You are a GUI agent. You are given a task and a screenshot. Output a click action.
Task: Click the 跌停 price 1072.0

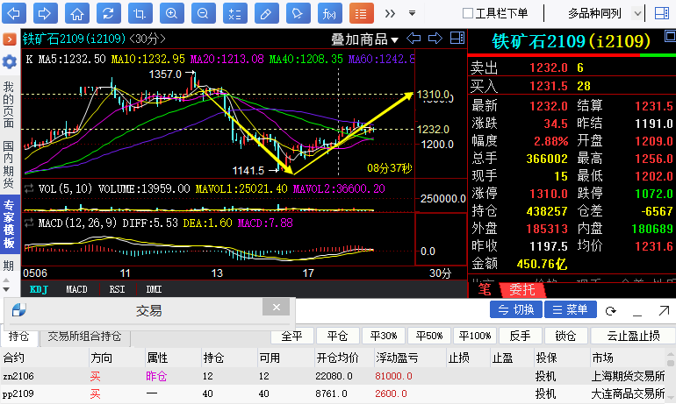coord(654,194)
